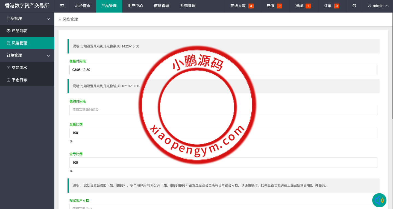Screen dimensions: 393x209
Task: Open the 在线人数 counter link
Action: click(242, 6)
